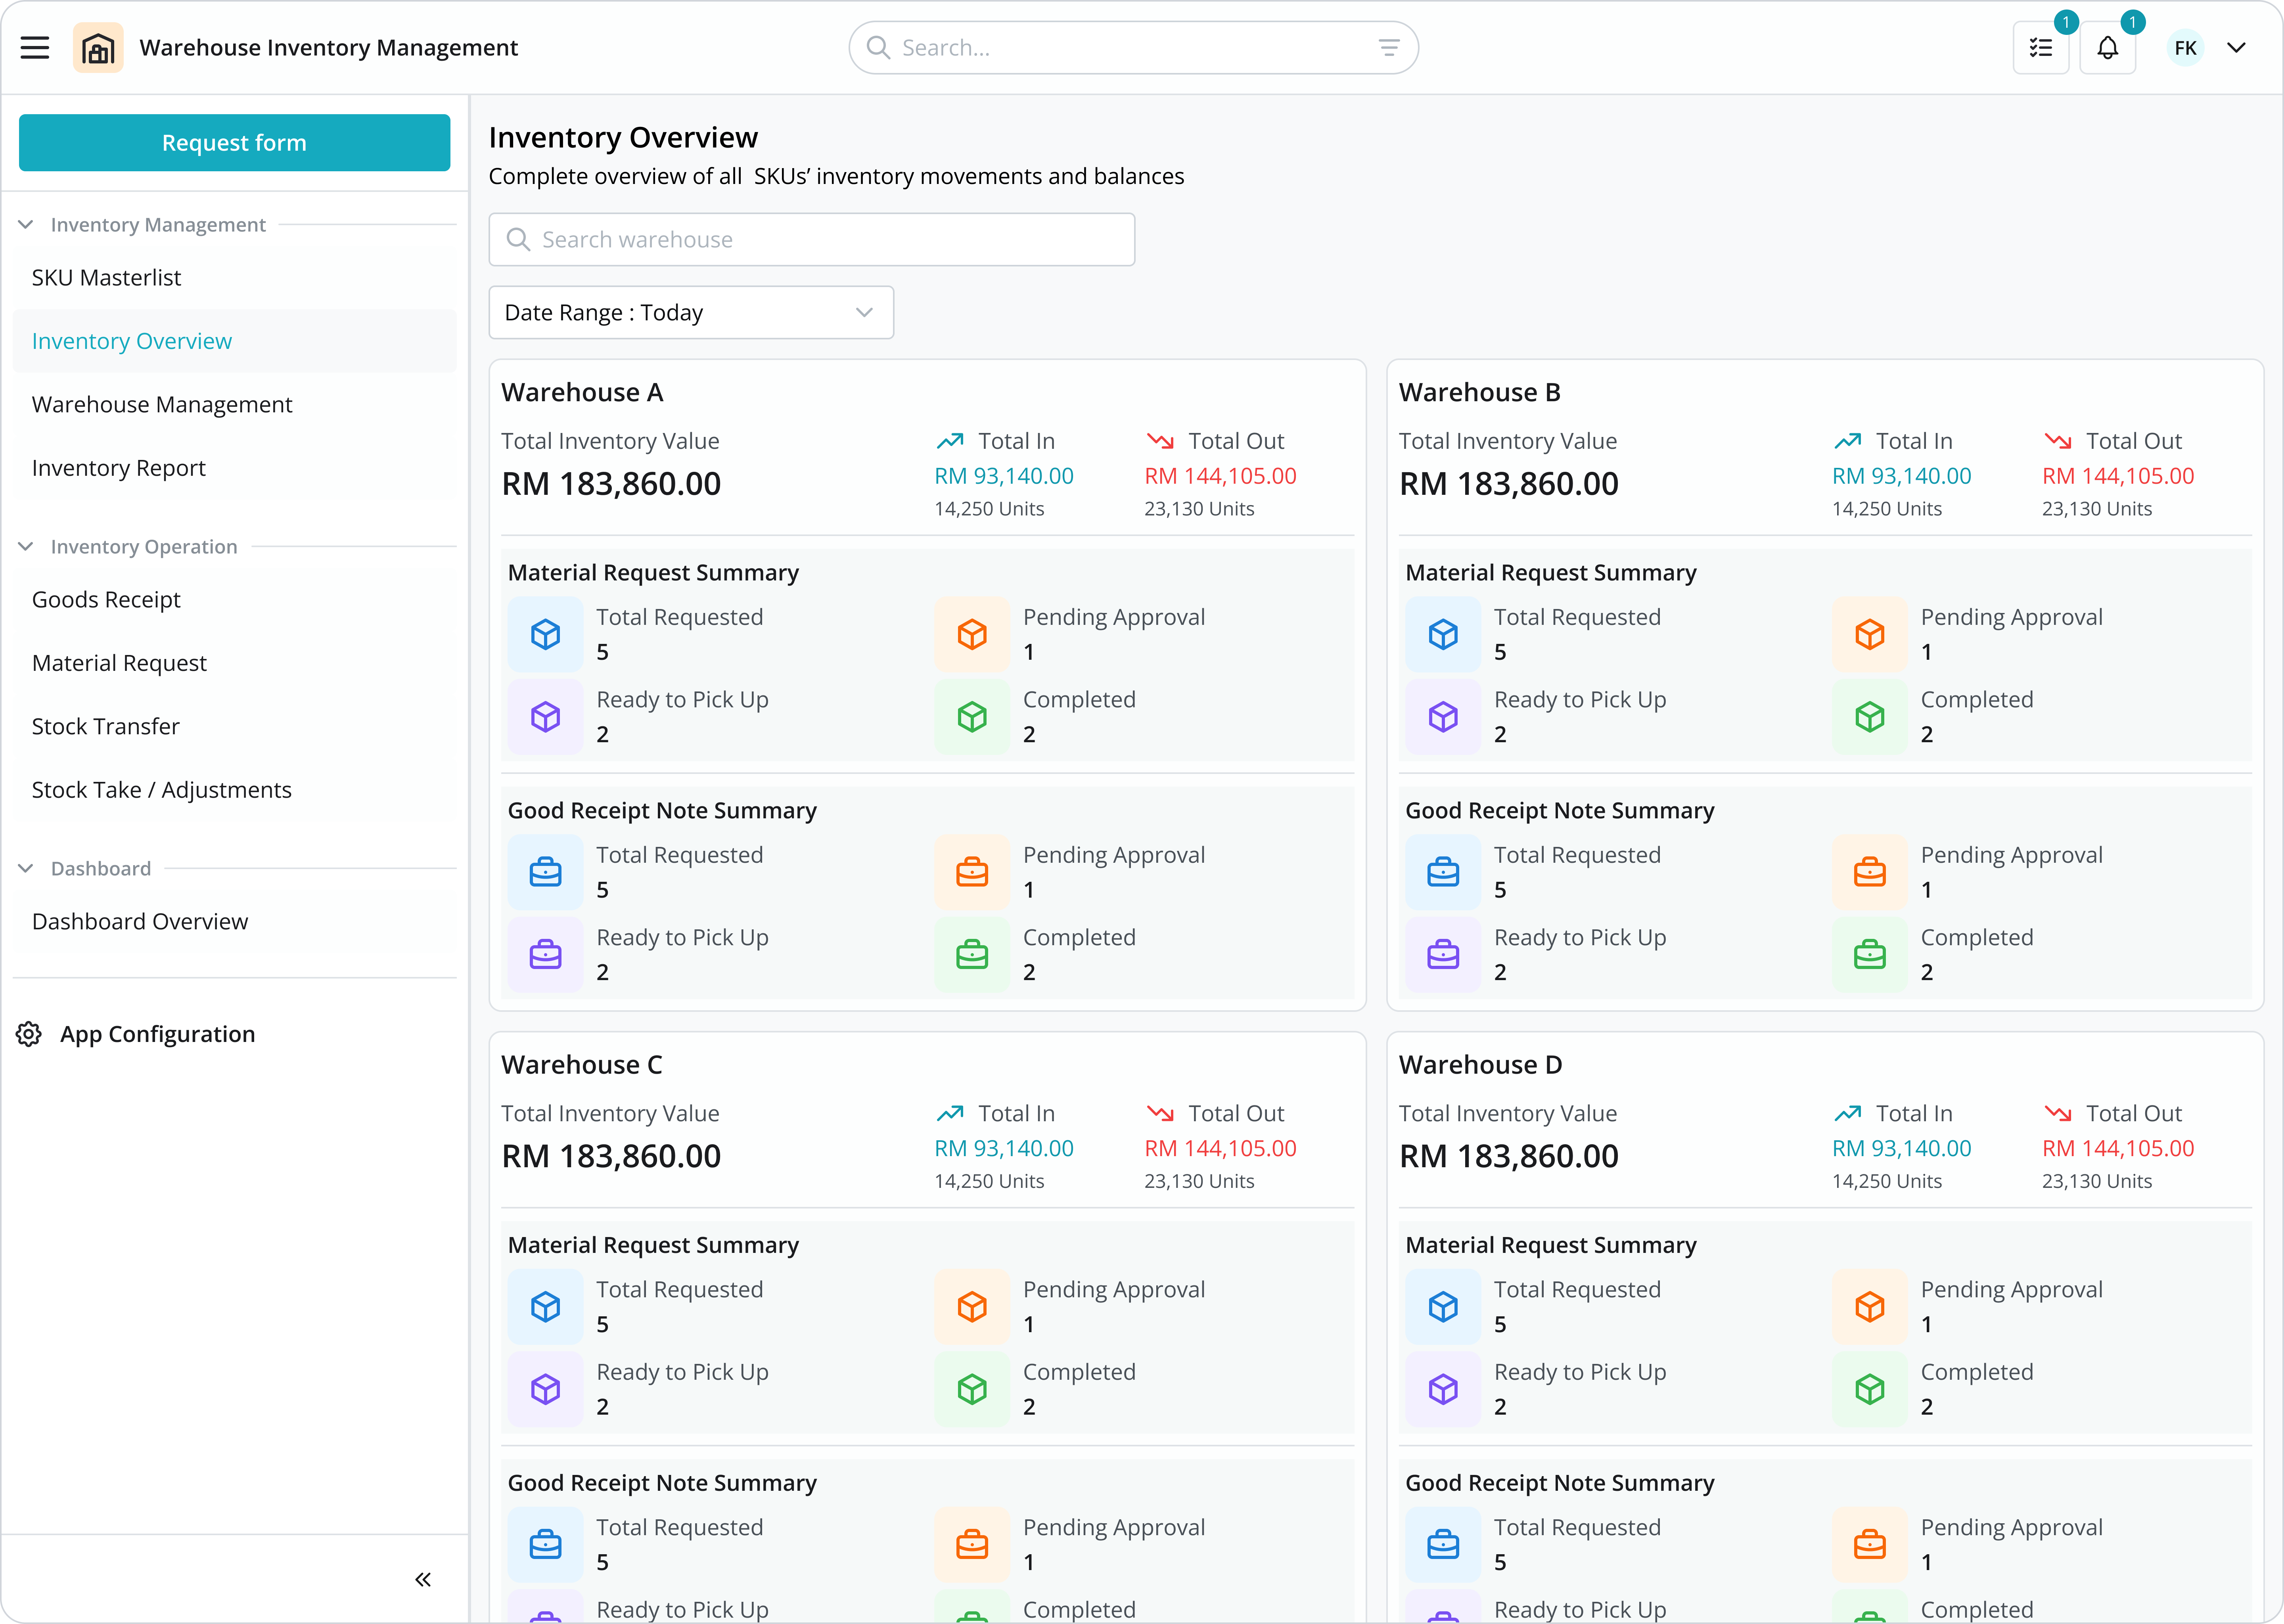Expand the user profile chevron dropdown
This screenshot has width=2284, height=1624.
pos(2237,48)
